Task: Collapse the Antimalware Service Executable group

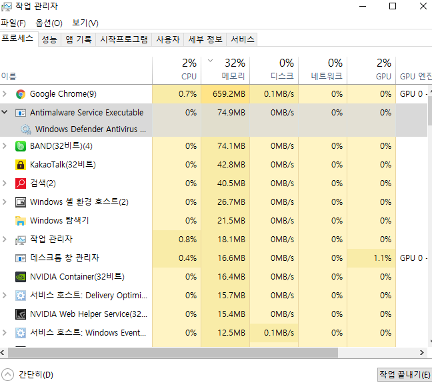Action: click(5, 112)
